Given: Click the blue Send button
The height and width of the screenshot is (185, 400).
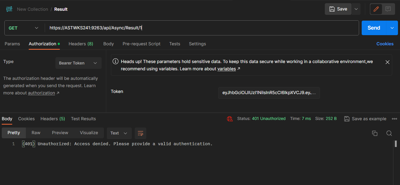Looking at the screenshot, I should click(x=374, y=28).
